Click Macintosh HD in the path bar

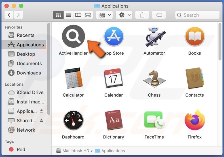pyautogui.click(x=73, y=151)
